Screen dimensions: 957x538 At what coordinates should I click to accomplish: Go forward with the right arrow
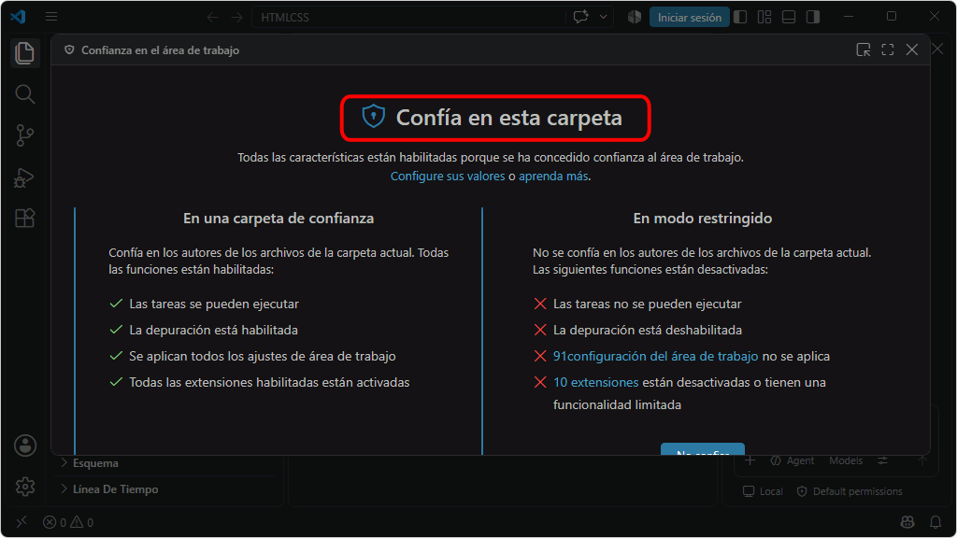[x=236, y=17]
